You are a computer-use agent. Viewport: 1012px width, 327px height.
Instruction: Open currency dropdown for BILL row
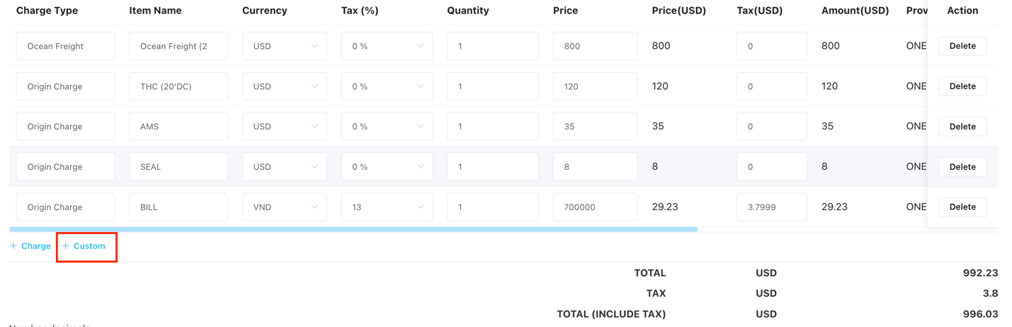click(284, 207)
